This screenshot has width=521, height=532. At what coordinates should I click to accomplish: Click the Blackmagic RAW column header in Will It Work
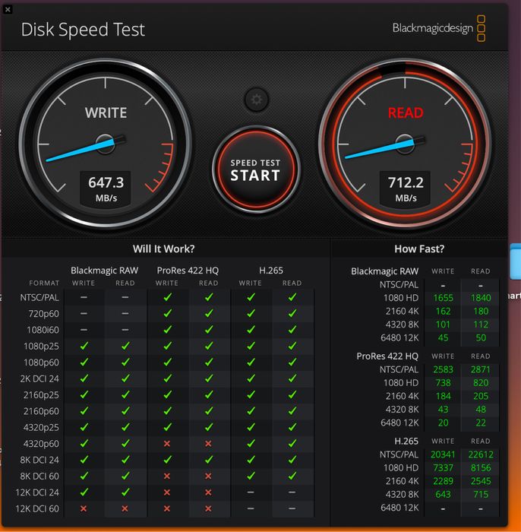[x=104, y=271]
